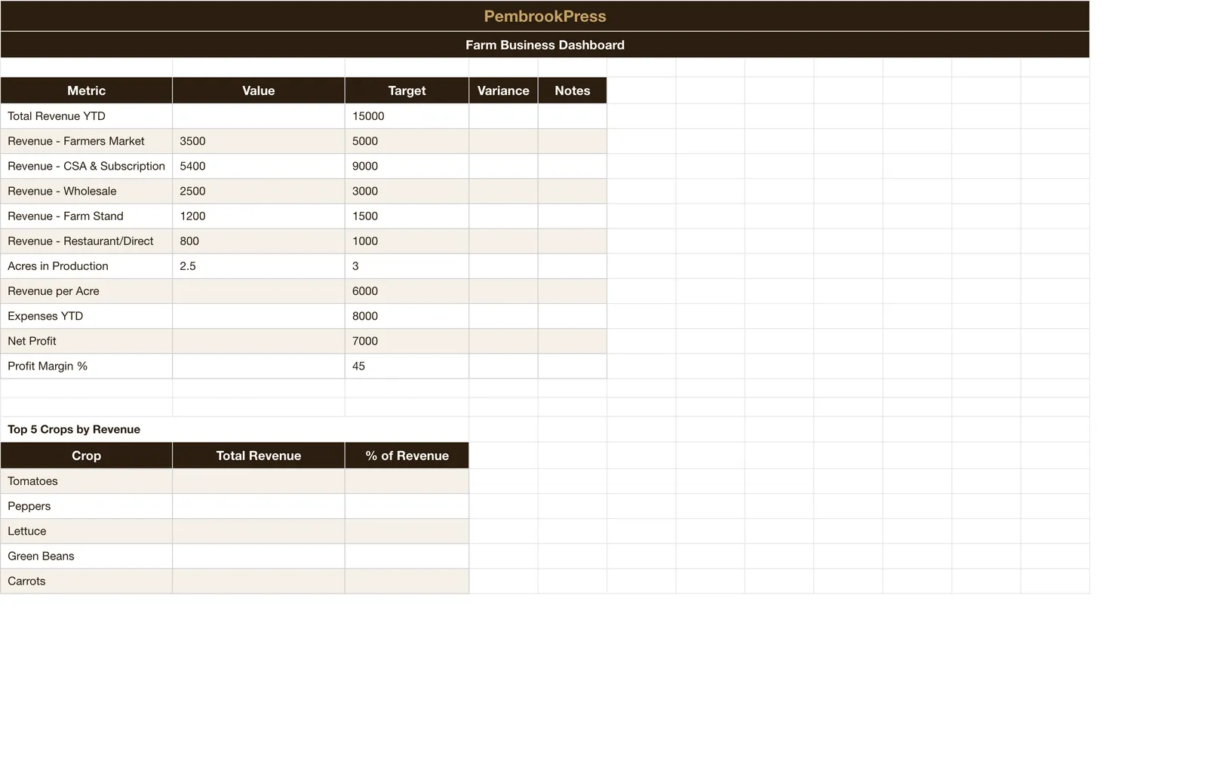Select the Acres in Production label

86,265
